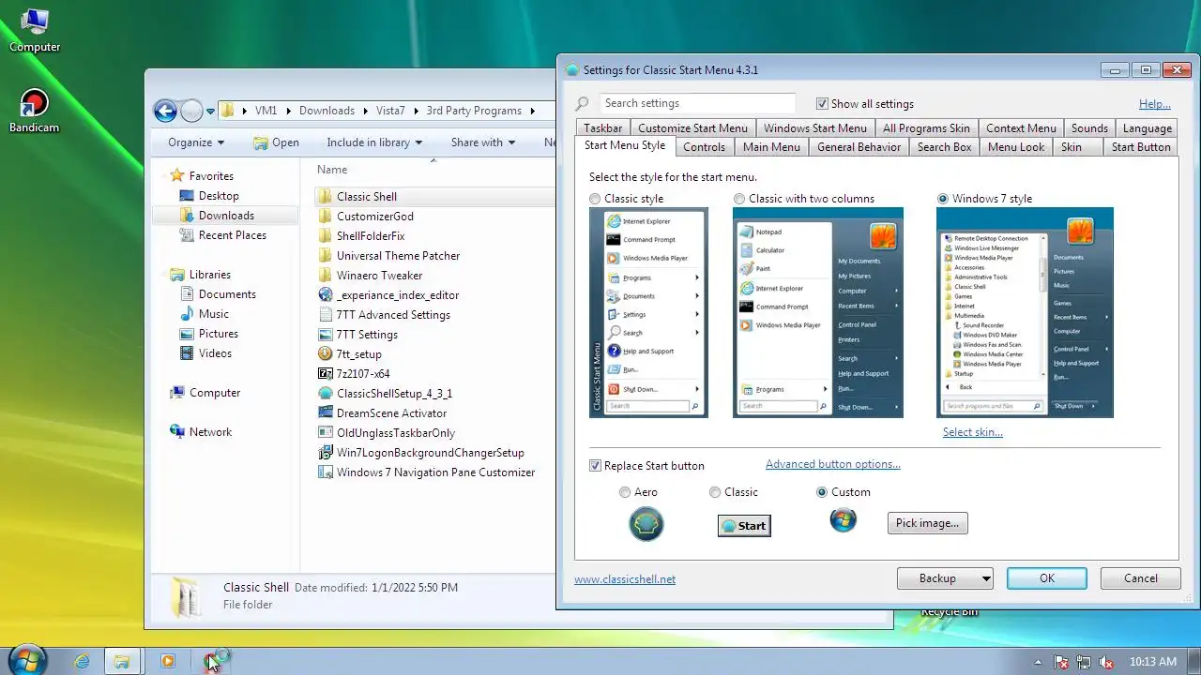
Task: Select Custom start button radio
Action: pyautogui.click(x=822, y=492)
